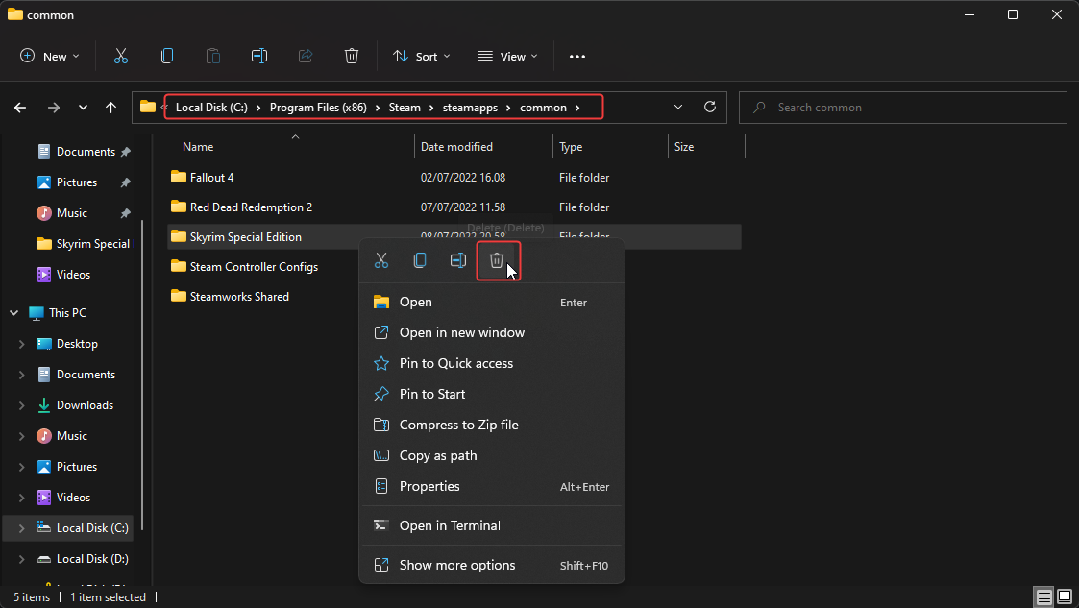Navigate back with the Back arrow
Screen dimensions: 1079x608
[20, 108]
